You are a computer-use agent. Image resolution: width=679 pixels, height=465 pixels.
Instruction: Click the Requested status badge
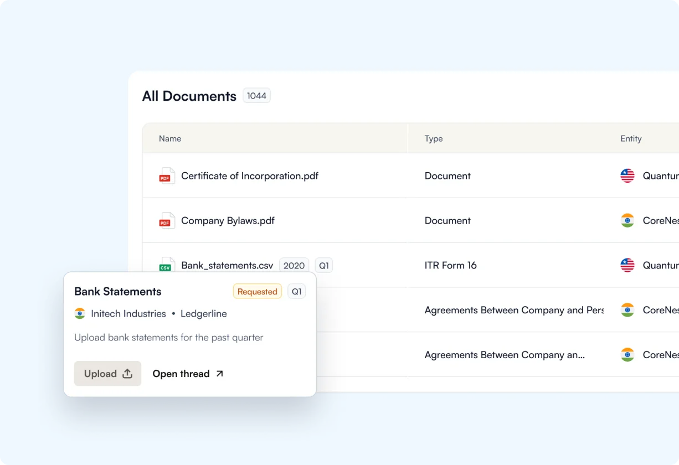257,292
